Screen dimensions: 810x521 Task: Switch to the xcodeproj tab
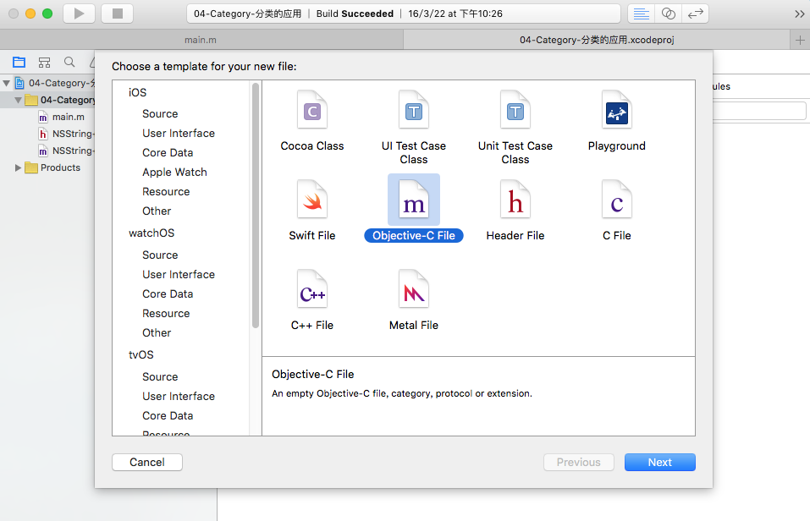coord(597,40)
